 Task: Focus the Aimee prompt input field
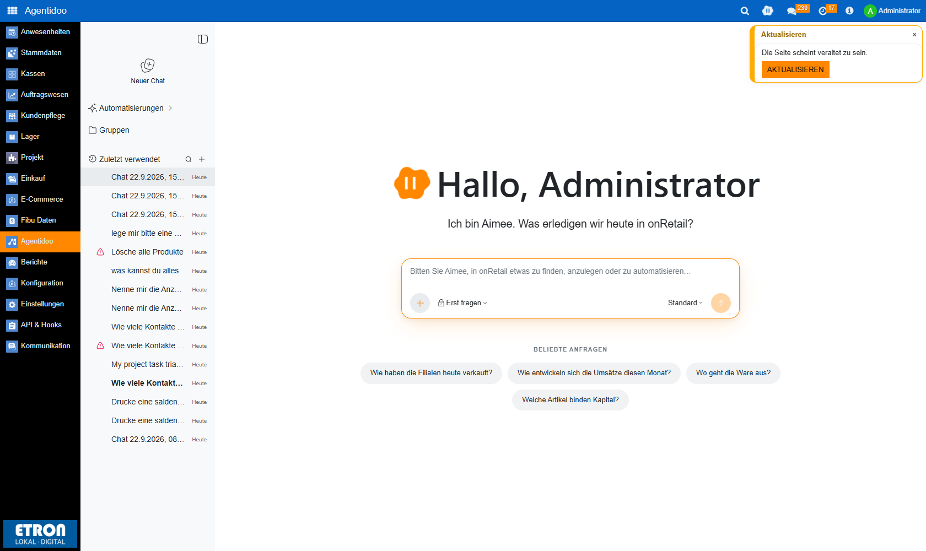pos(570,272)
